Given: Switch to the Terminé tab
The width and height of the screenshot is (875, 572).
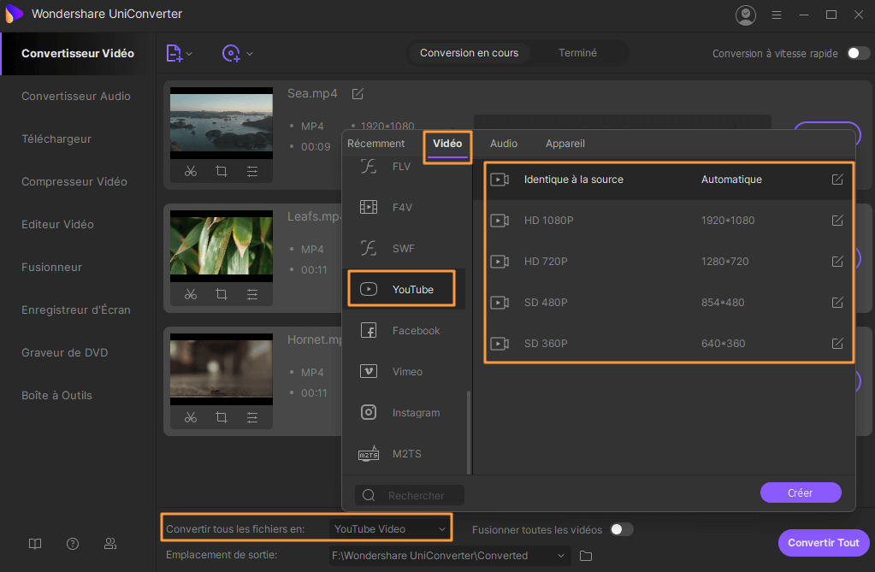Looking at the screenshot, I should click(577, 53).
